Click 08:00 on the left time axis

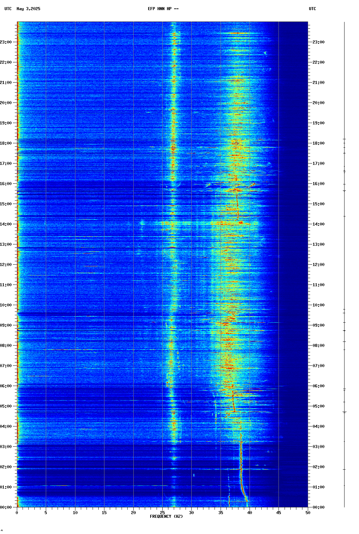click(x=6, y=346)
